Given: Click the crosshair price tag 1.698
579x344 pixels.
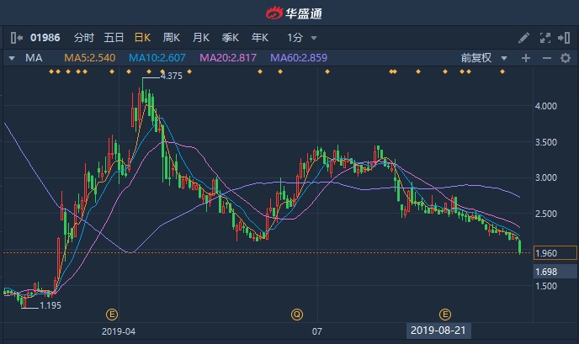Looking at the screenshot, I should (555, 272).
